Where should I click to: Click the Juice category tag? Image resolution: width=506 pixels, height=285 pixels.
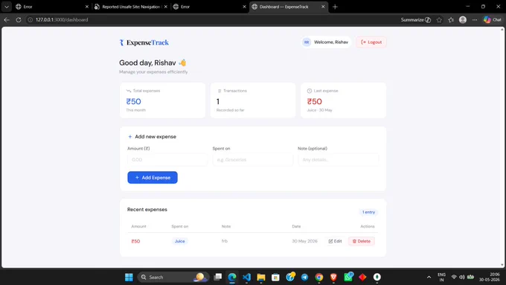pyautogui.click(x=180, y=241)
